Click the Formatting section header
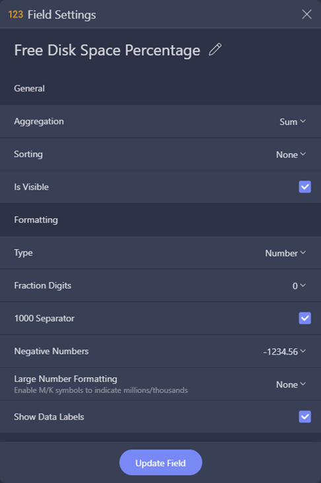321x483 pixels. pyautogui.click(x=36, y=220)
